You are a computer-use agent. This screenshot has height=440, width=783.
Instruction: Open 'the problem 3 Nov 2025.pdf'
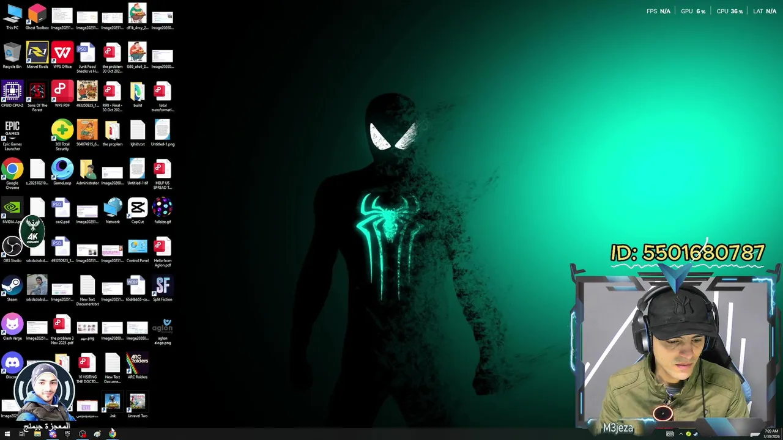point(62,330)
